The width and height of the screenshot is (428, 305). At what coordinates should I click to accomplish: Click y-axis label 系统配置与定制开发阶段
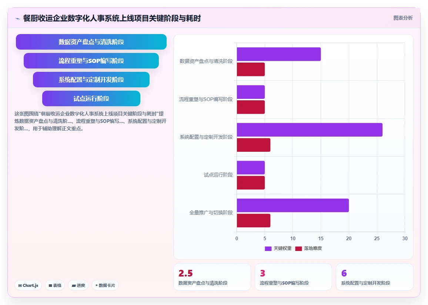(x=206, y=137)
